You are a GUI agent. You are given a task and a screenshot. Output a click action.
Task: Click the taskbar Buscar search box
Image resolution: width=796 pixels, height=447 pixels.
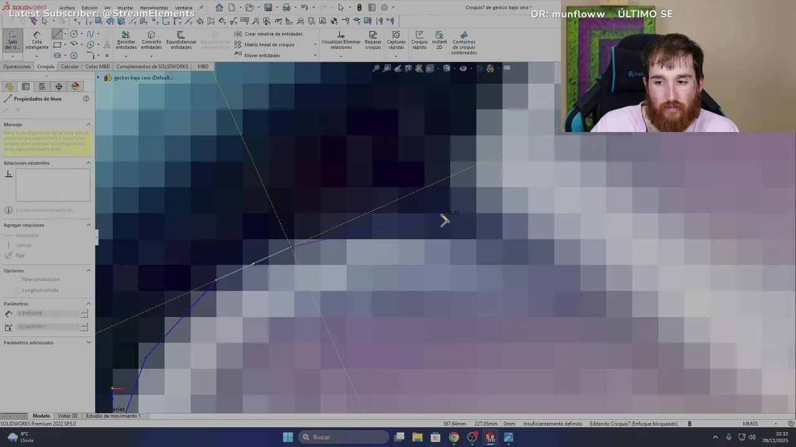pyautogui.click(x=343, y=437)
